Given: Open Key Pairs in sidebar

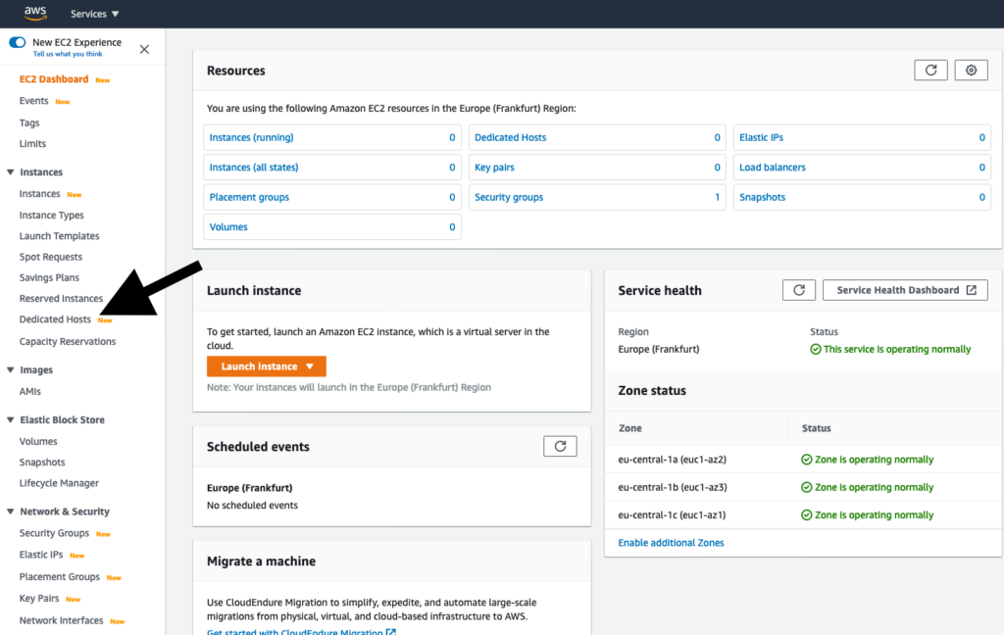Looking at the screenshot, I should (x=39, y=599).
